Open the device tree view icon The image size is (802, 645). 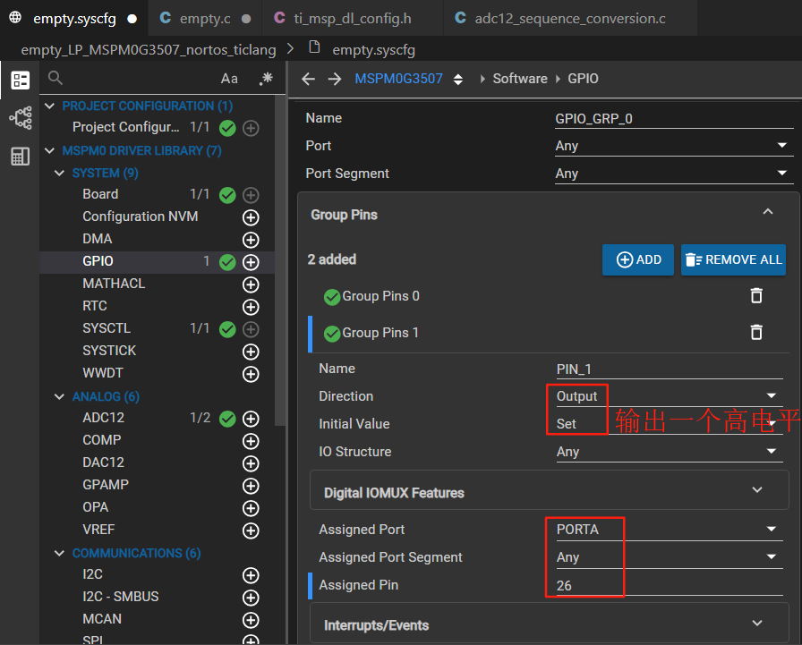coord(21,118)
